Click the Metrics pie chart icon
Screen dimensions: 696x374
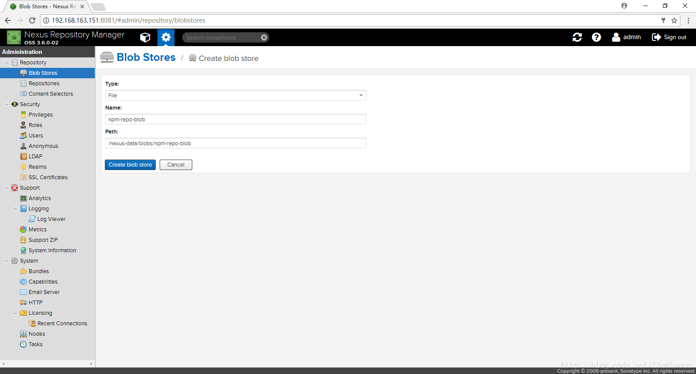coord(23,230)
